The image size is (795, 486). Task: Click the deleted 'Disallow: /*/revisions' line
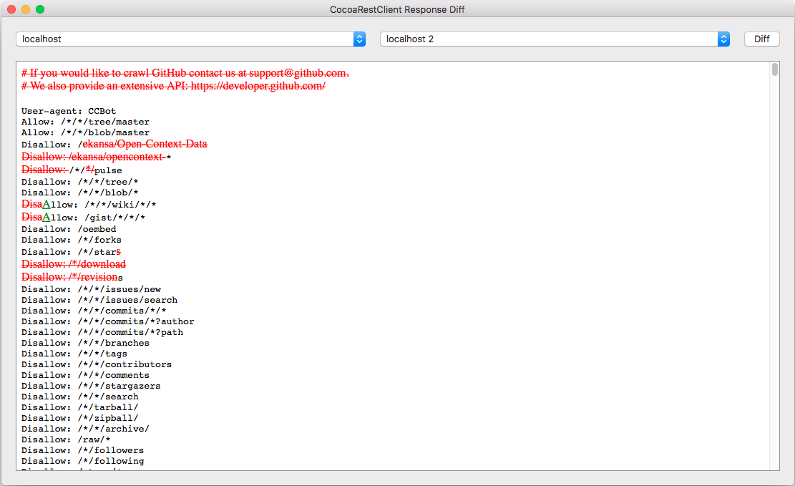pyautogui.click(x=72, y=277)
